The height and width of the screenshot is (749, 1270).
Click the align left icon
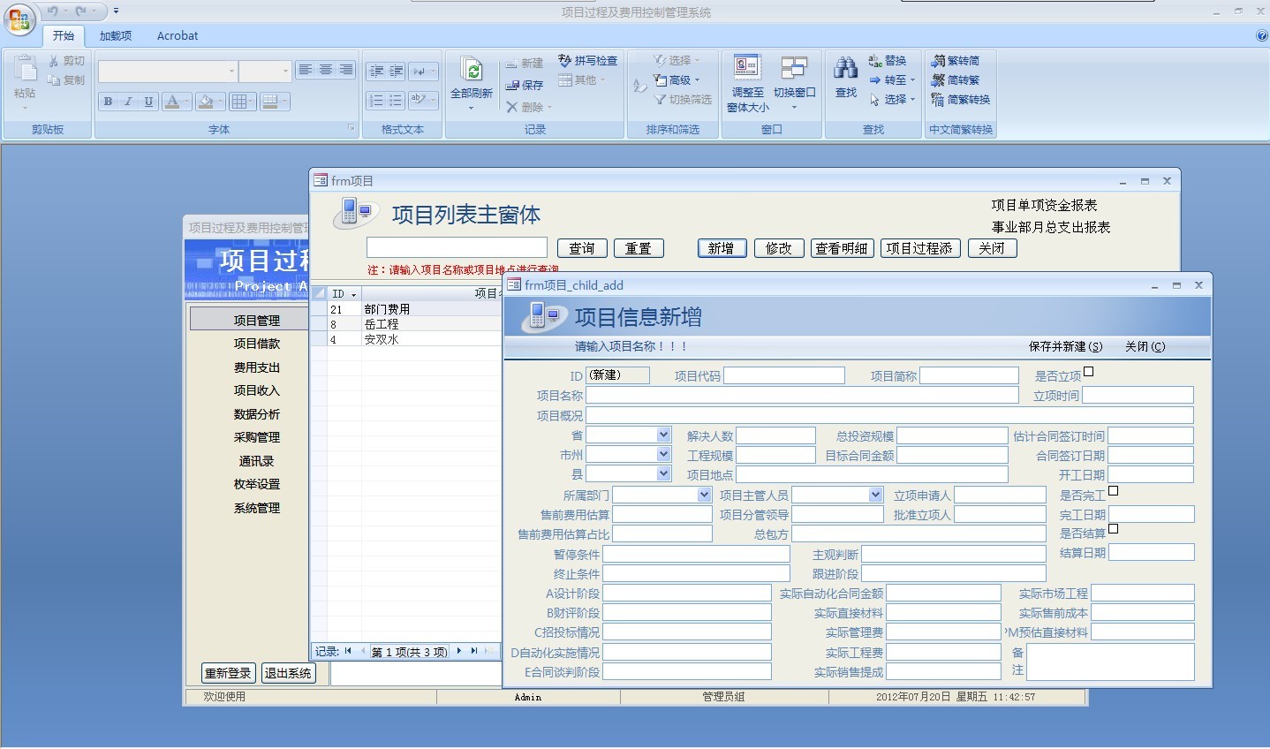[x=306, y=70]
